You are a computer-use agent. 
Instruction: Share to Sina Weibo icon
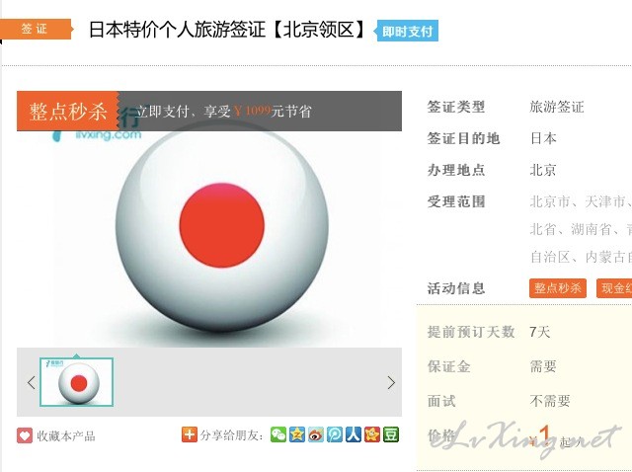[316, 434]
